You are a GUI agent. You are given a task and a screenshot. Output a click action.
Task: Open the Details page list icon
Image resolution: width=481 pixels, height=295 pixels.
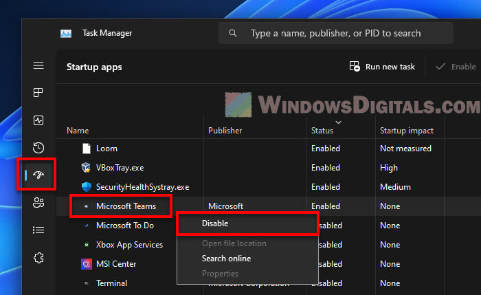[x=38, y=230]
